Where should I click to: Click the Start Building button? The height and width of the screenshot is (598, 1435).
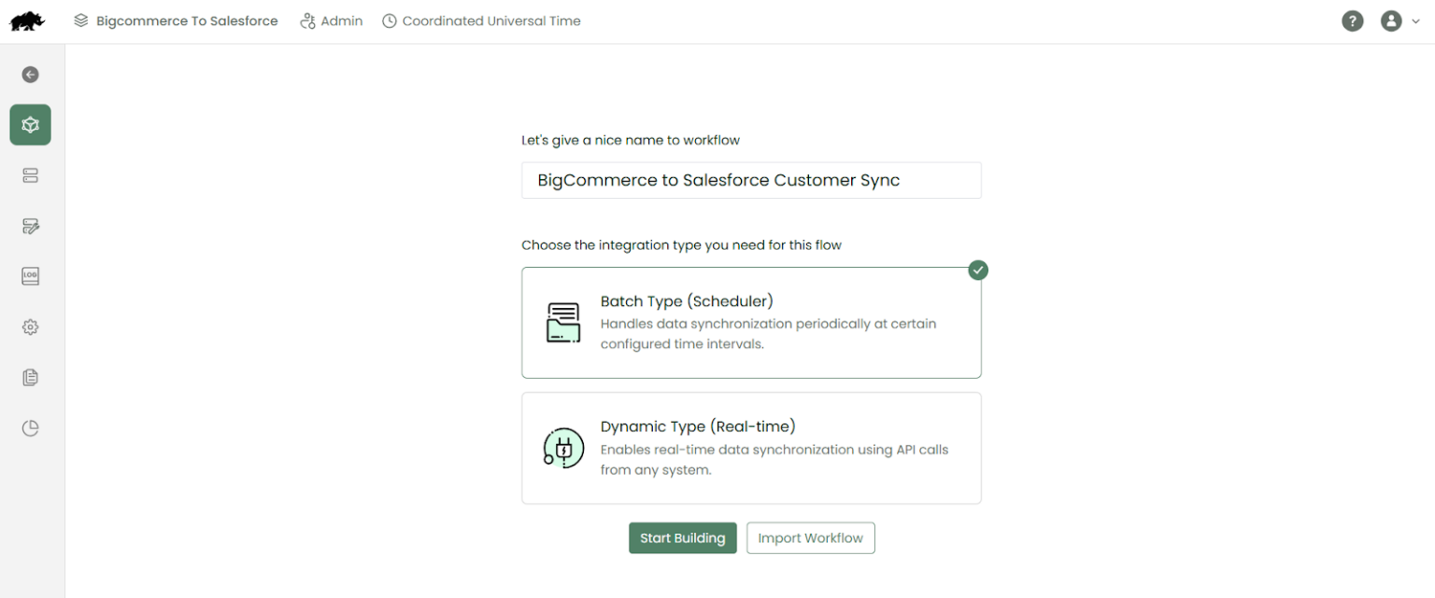click(x=683, y=537)
